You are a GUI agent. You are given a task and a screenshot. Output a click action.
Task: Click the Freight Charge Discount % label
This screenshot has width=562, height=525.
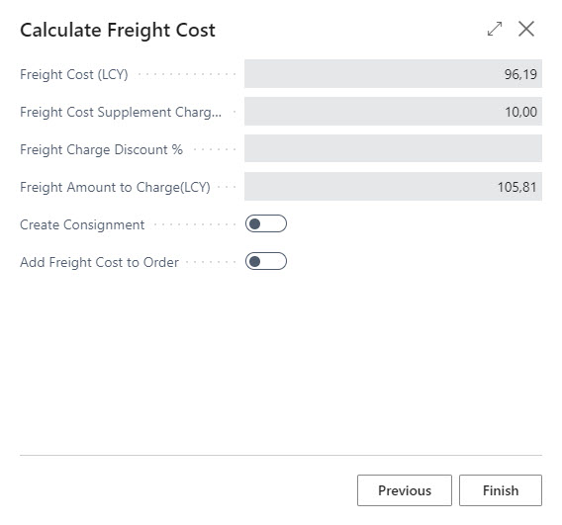[102, 149]
